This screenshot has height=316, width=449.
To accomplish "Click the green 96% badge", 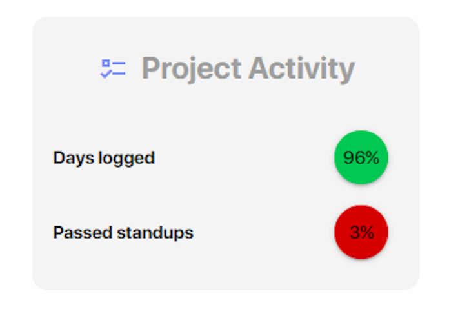I will tap(361, 157).
